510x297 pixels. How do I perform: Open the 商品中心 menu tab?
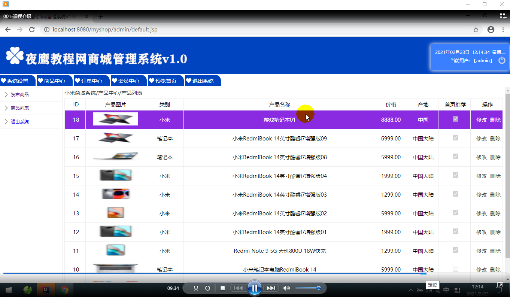click(x=55, y=81)
